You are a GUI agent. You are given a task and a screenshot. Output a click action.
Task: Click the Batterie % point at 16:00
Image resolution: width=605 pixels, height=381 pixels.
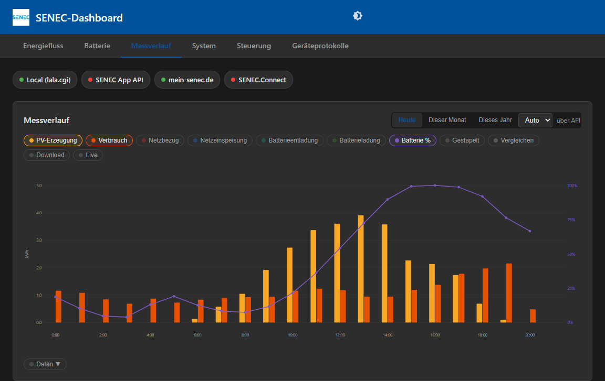[435, 186]
